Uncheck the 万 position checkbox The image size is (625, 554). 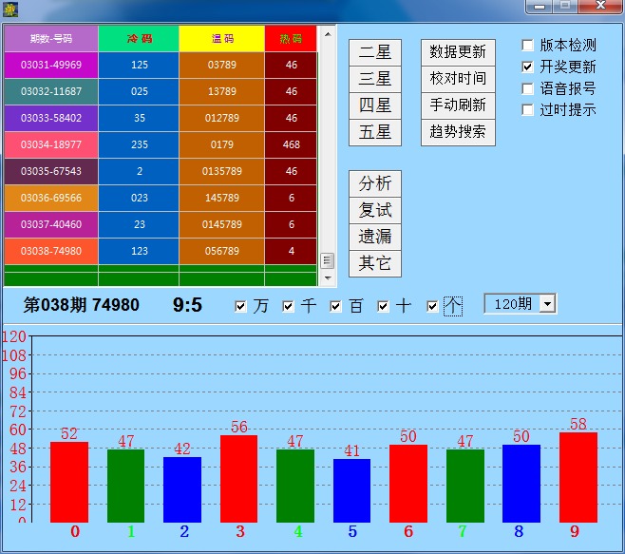tap(240, 306)
